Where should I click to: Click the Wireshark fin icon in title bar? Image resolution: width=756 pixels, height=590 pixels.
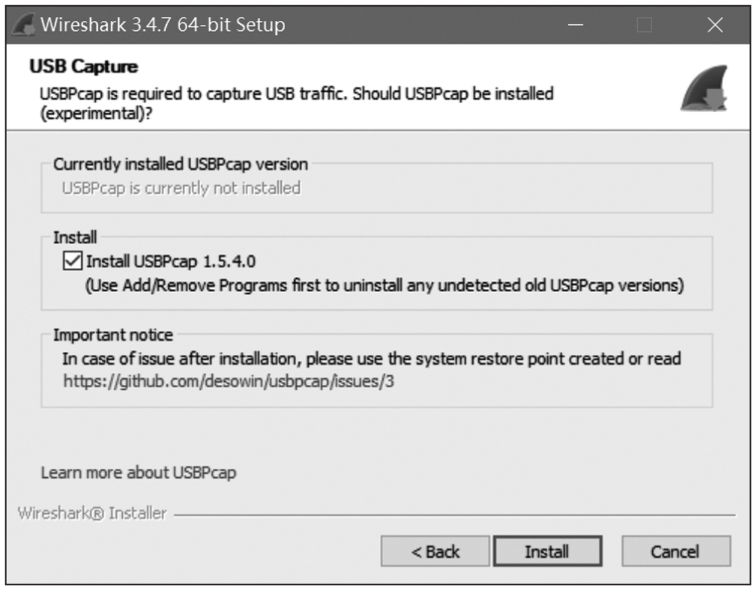point(24,26)
